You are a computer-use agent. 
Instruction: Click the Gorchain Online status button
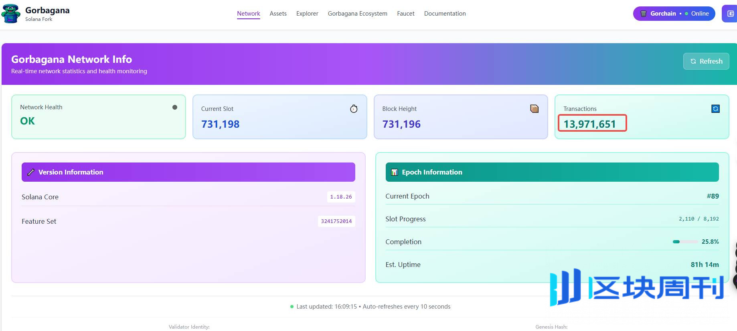pyautogui.click(x=674, y=14)
